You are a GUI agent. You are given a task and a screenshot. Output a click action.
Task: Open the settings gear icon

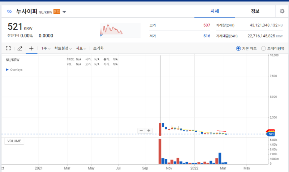pyautogui.click(x=282, y=11)
